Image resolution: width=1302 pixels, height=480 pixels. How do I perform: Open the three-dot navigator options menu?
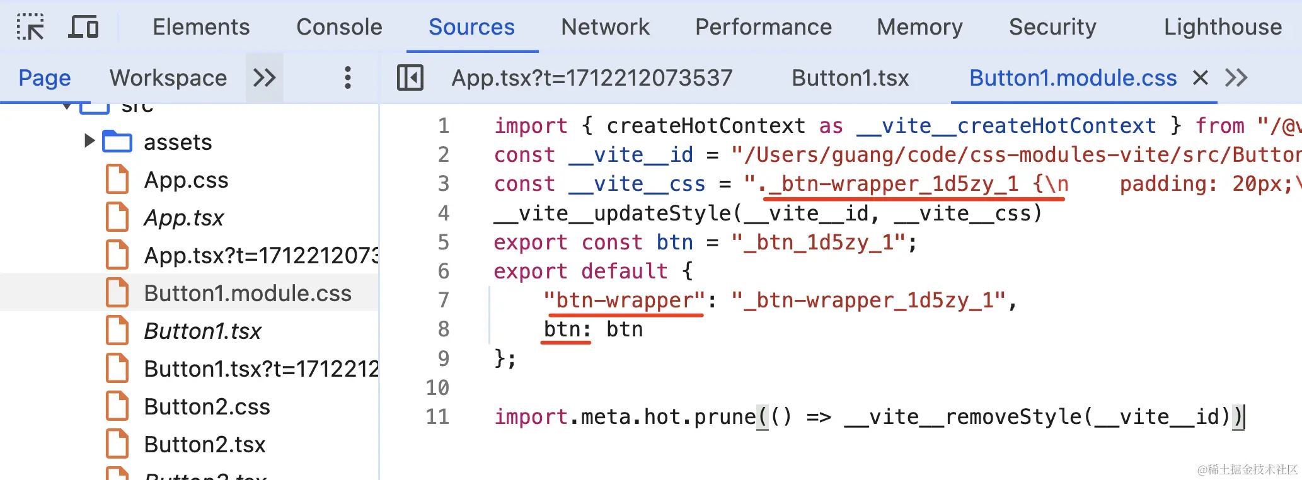(x=347, y=78)
